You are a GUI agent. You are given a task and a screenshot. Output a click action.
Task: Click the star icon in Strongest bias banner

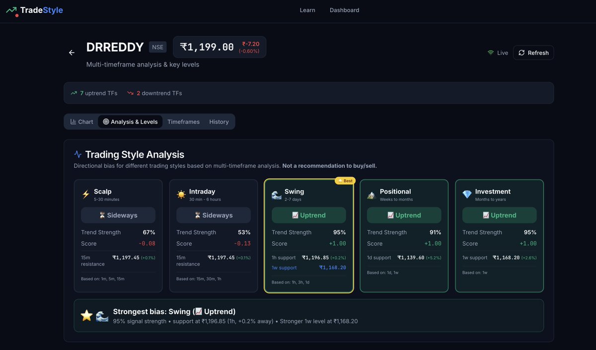click(87, 316)
